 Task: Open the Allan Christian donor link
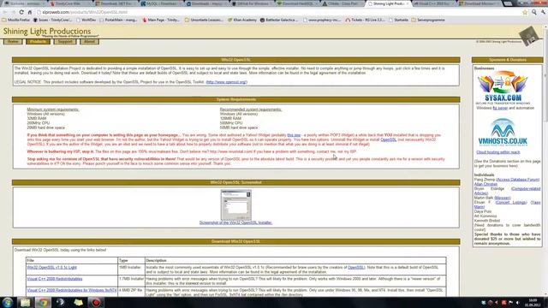point(485,184)
